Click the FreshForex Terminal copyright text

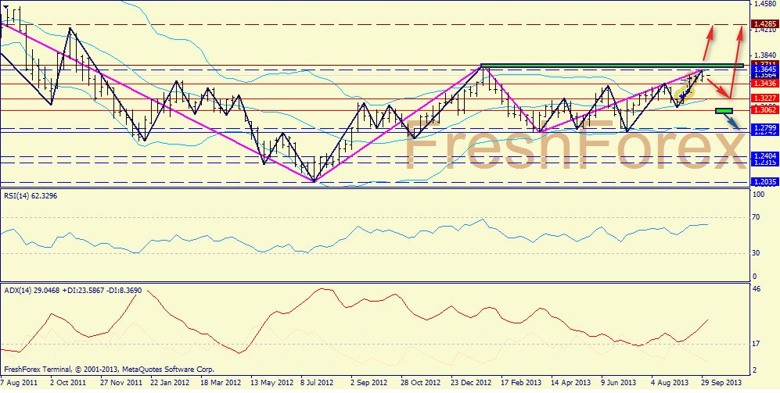tap(110, 370)
